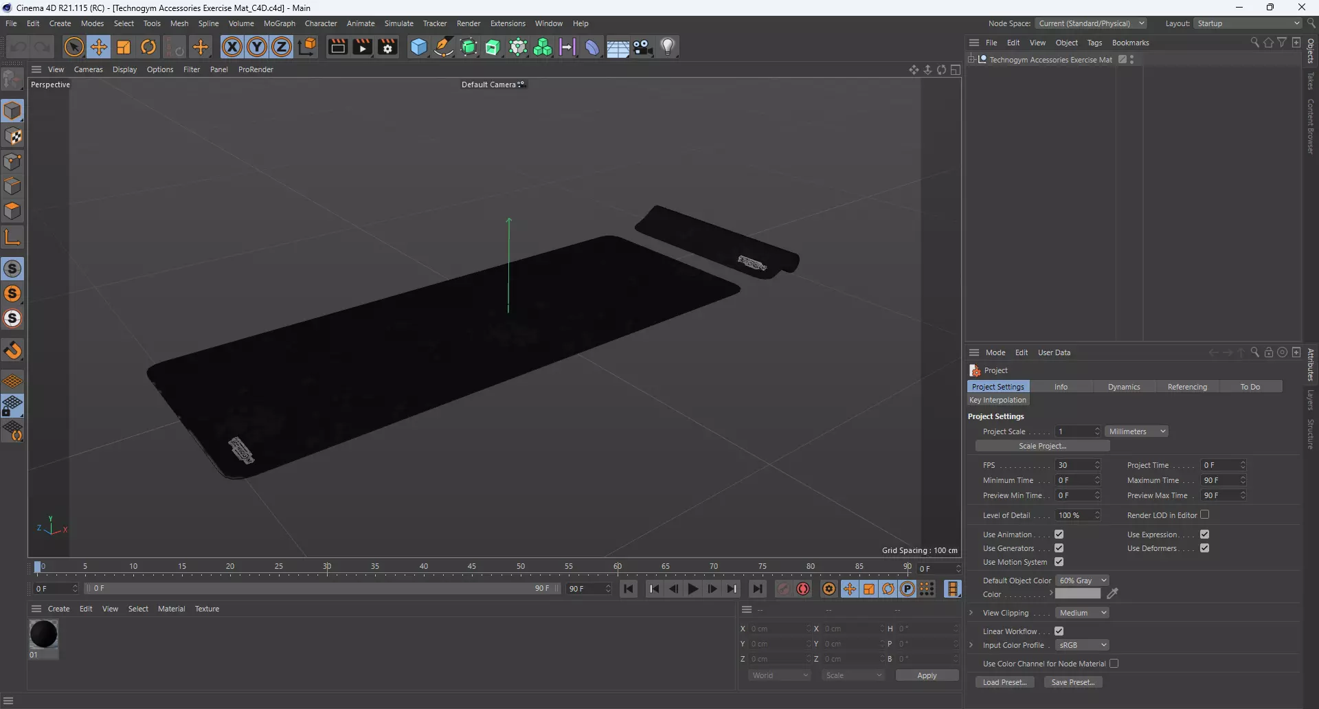1319x709 pixels.
Task: Play the animation forward
Action: 693,589
